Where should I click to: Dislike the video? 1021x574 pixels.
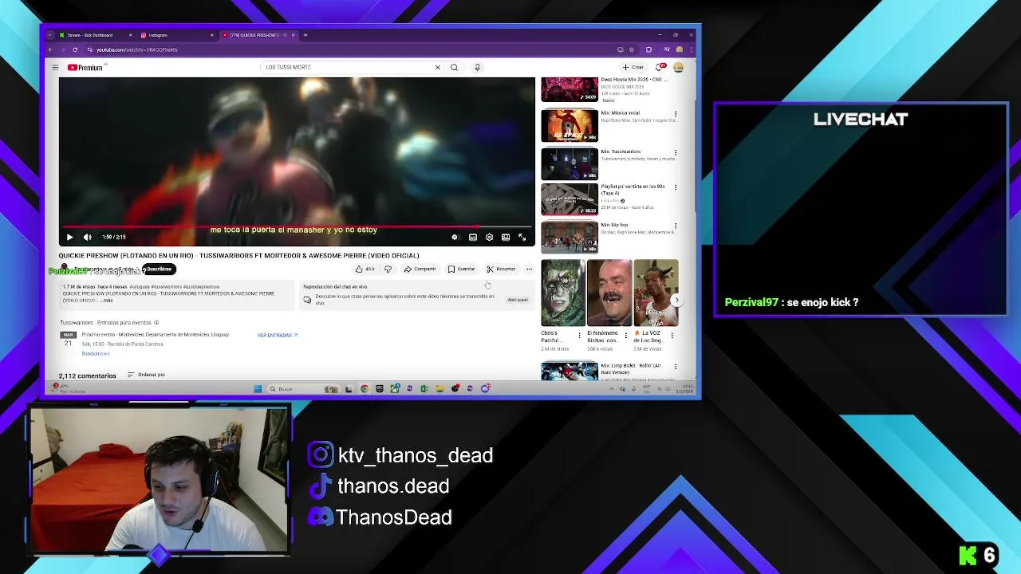388,269
